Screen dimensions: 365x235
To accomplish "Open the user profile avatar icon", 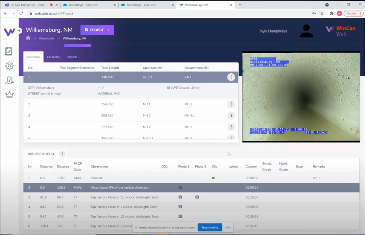I will (x=306, y=31).
